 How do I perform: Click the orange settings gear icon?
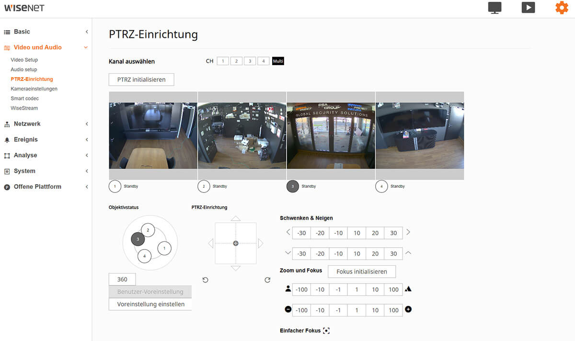click(561, 8)
